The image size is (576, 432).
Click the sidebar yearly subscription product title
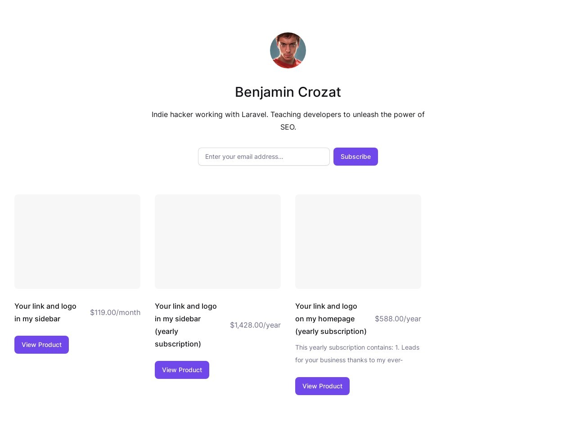(186, 325)
